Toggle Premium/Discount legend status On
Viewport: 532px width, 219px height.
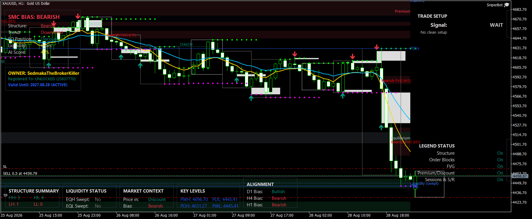pos(500,173)
